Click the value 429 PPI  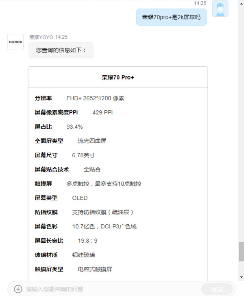click(102, 112)
